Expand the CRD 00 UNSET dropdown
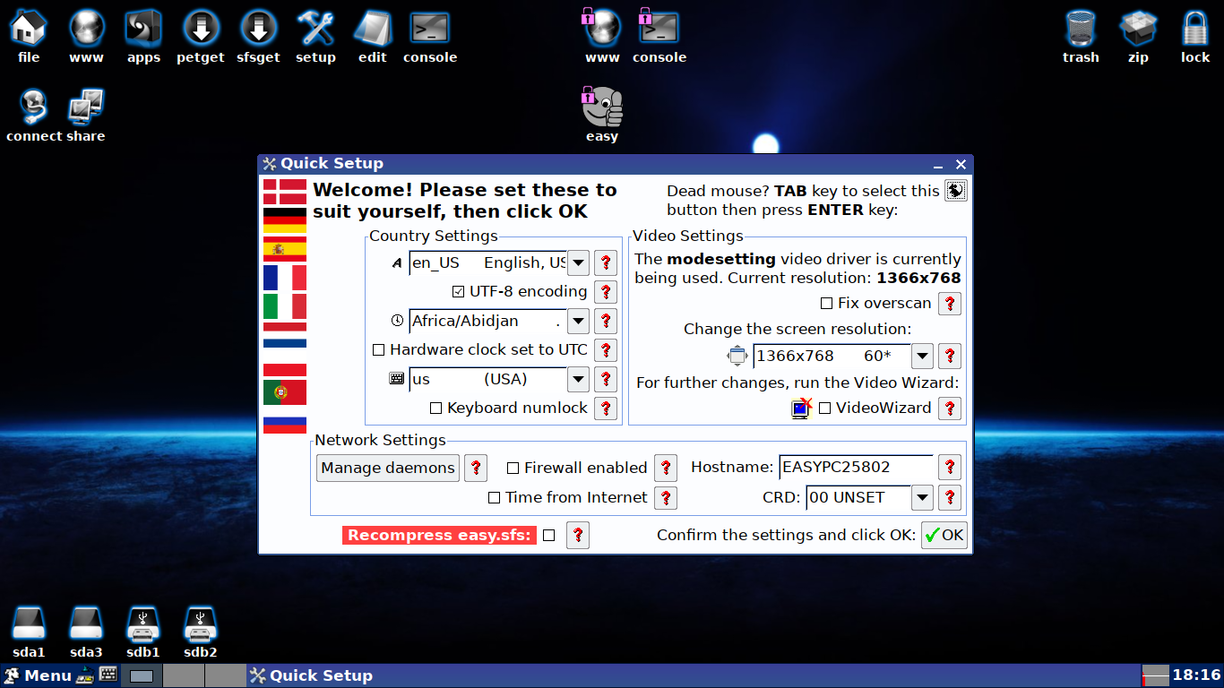 coord(922,497)
